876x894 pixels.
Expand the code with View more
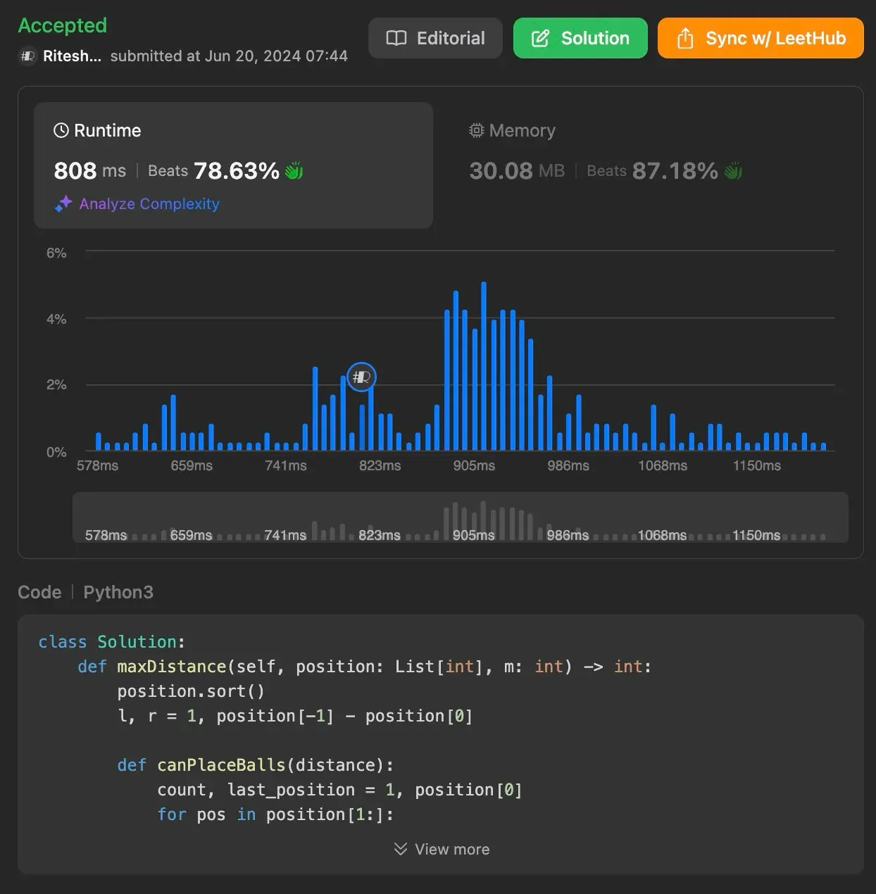[451, 849]
